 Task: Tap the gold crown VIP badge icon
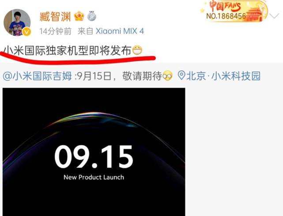[79, 16]
